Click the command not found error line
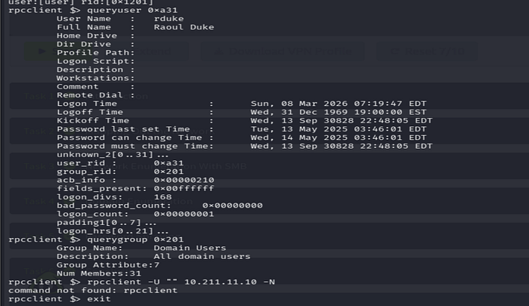Image resolution: width=529 pixels, height=306 pixels. pyautogui.click(x=93, y=290)
